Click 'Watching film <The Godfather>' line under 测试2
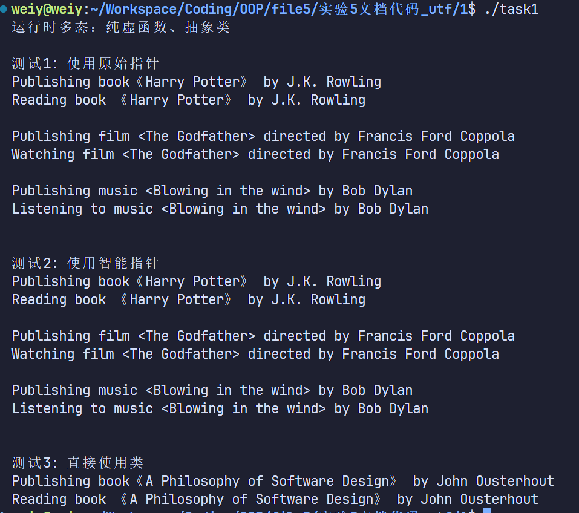 pyautogui.click(x=255, y=354)
